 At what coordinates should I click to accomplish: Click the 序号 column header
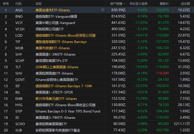6,4
